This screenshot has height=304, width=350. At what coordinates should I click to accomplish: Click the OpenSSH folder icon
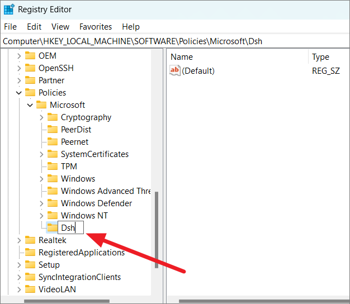[x=30, y=68]
